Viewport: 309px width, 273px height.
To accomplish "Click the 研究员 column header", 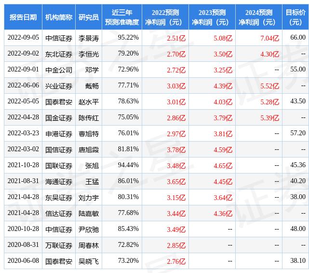I will (89, 17).
